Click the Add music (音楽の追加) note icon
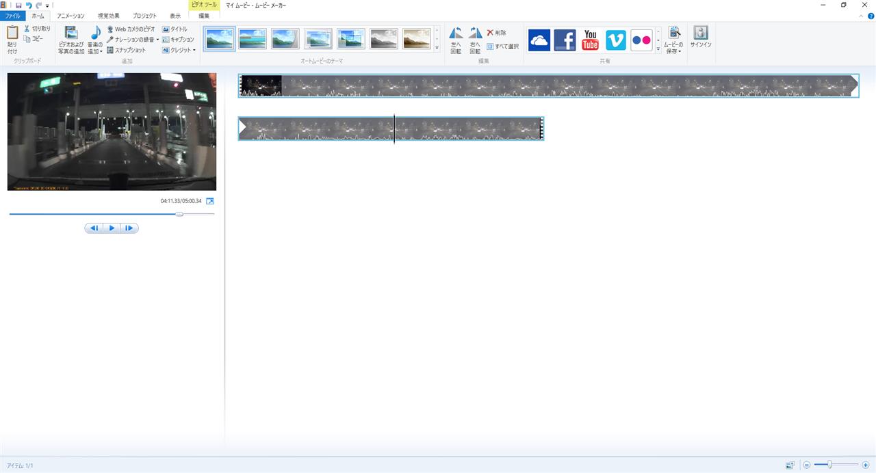Image resolution: width=876 pixels, height=473 pixels. coord(95,32)
